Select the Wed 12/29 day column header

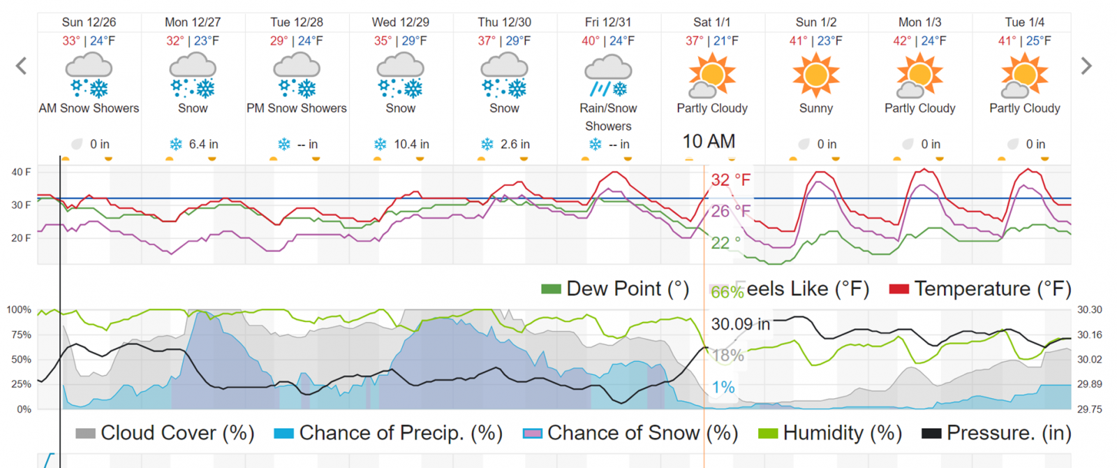400,22
